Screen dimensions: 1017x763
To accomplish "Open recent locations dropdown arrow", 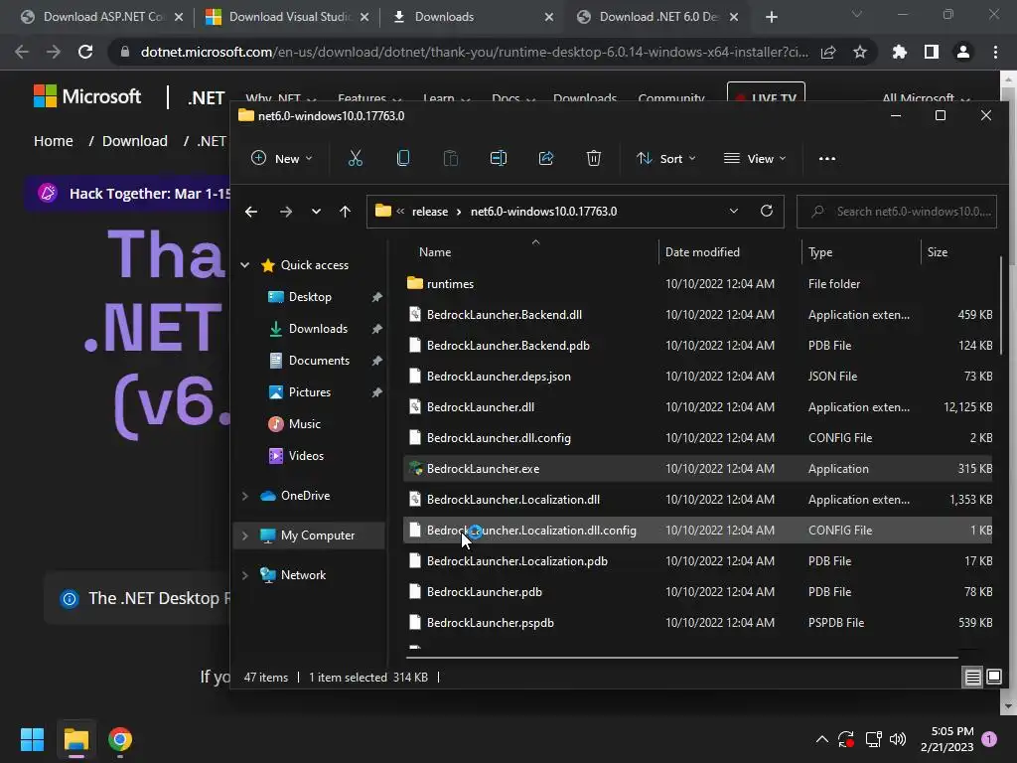I will 316,212.
